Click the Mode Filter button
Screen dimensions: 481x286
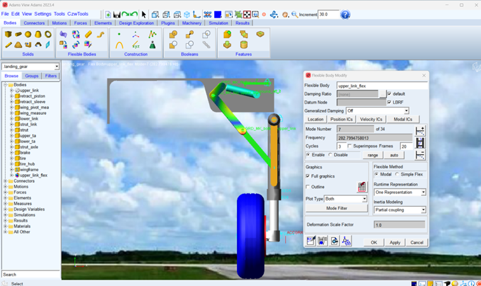[337, 208]
